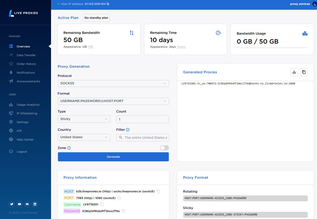Viewport: 317px width, 219px height.
Task: Open the YouTube social link
Action: pos(19,204)
